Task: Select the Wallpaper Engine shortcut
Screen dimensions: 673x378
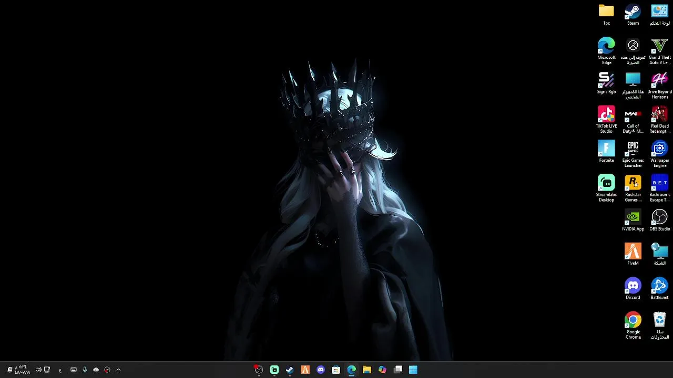Action: pos(659,154)
